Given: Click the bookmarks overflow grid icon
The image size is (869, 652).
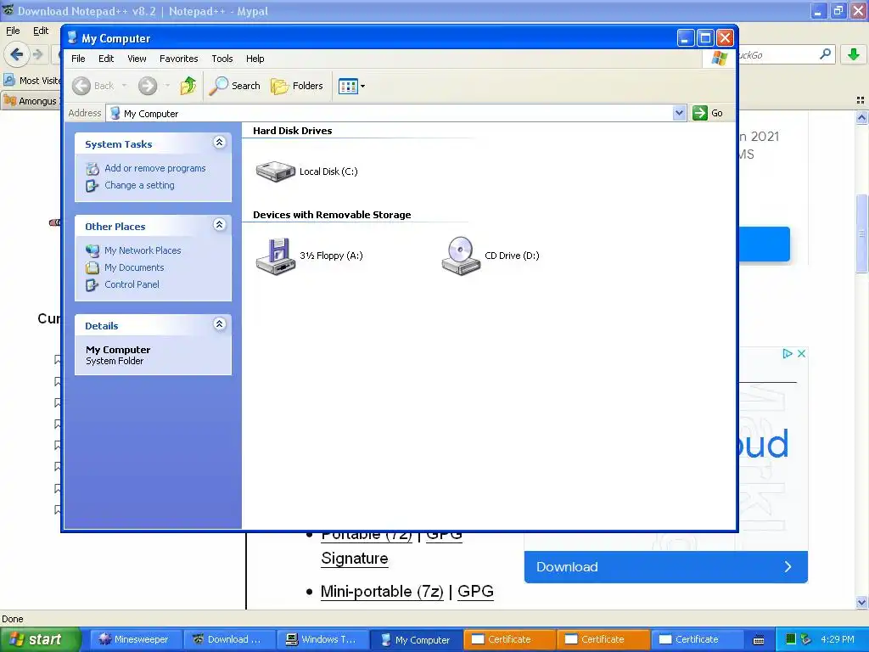Looking at the screenshot, I should 861,100.
